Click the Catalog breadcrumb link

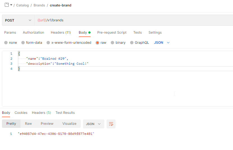(22, 5)
